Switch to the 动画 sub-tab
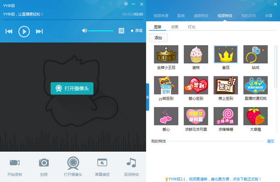Image resolution: width=280 pixels, height=182 pixels. pyautogui.click(x=175, y=27)
